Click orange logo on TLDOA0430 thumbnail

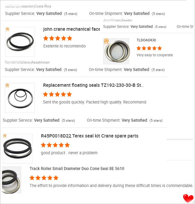click(106, 41)
